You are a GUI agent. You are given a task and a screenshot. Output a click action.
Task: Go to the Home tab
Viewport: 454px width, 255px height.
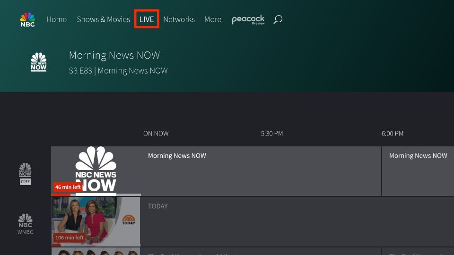point(56,19)
